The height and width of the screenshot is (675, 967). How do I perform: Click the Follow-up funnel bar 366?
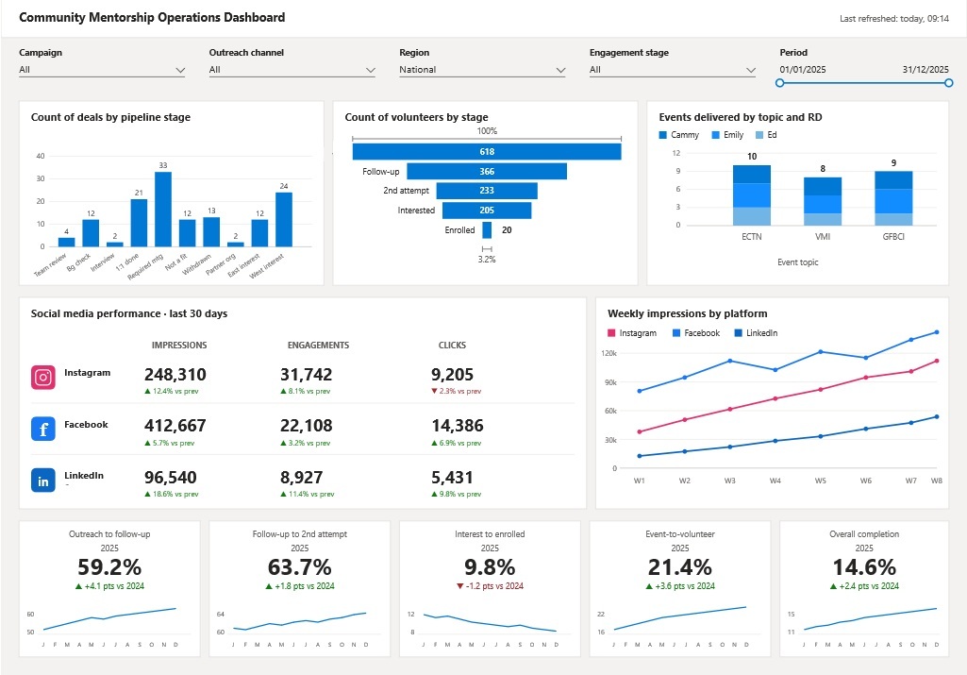coord(487,172)
